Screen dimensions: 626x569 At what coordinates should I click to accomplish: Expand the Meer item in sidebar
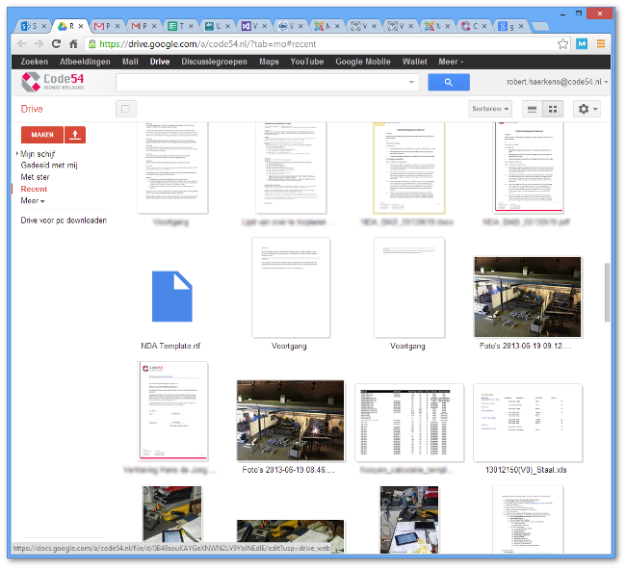coord(33,200)
